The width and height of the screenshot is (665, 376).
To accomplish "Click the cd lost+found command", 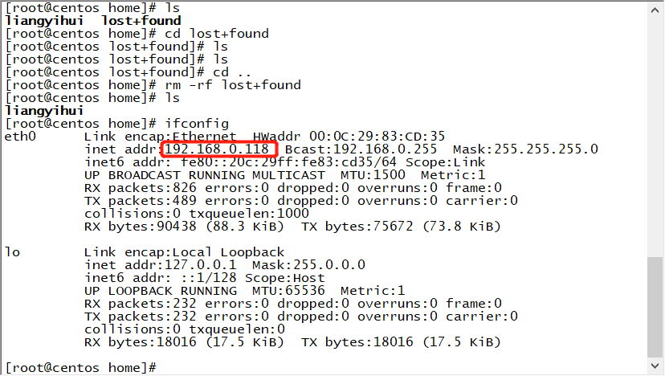I will pyautogui.click(x=217, y=34).
